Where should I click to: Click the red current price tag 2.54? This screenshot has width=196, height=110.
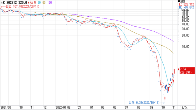pos(187,71)
